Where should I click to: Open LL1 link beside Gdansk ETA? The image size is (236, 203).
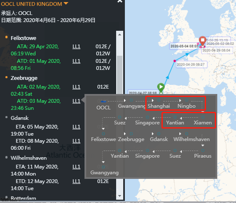coord(76,127)
